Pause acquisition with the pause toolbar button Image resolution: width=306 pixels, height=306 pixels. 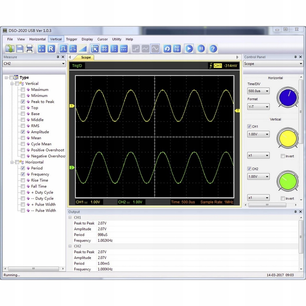[201, 49]
